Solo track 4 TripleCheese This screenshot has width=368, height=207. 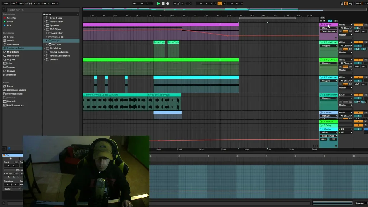pyautogui.click(x=366, y=77)
